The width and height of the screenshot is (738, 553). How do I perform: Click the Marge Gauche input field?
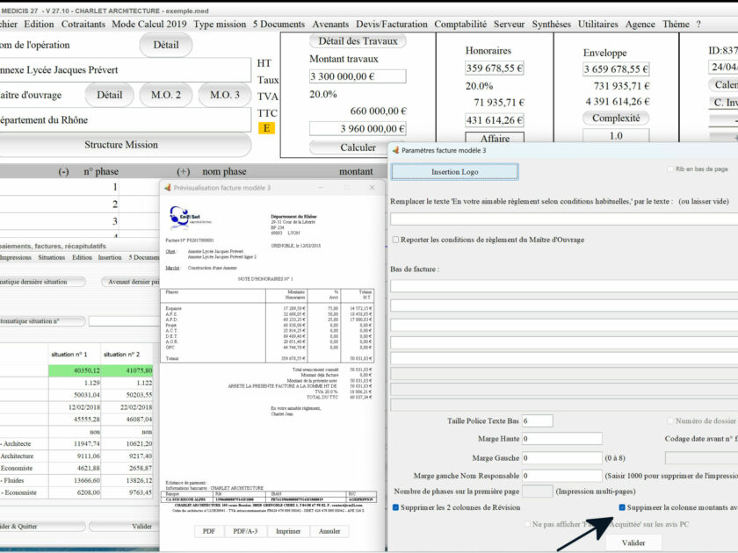[562, 457]
